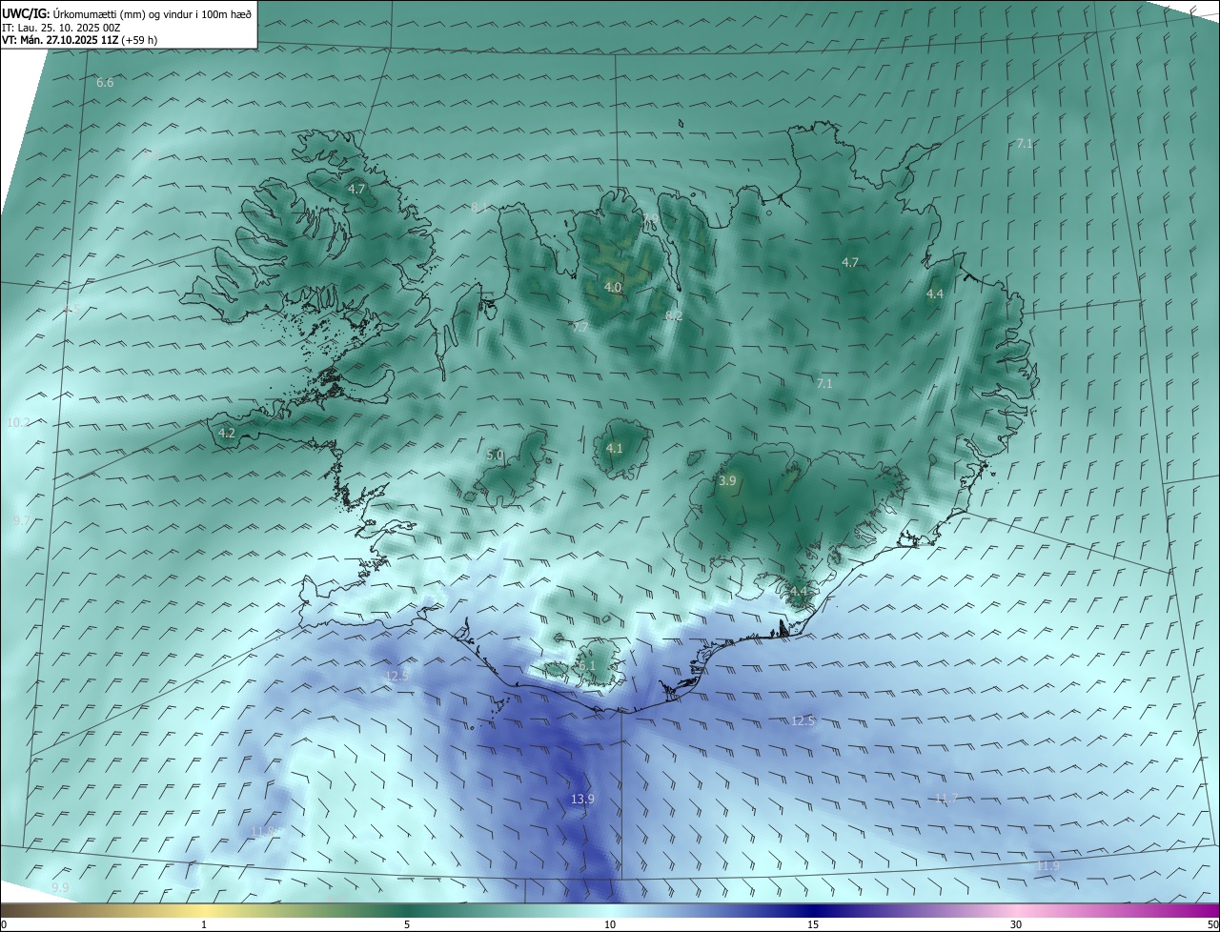Click the colorbar tick label 5
This screenshot has width=1220, height=932.
point(407,924)
